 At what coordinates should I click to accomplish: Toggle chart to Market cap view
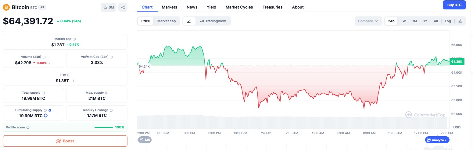(167, 21)
